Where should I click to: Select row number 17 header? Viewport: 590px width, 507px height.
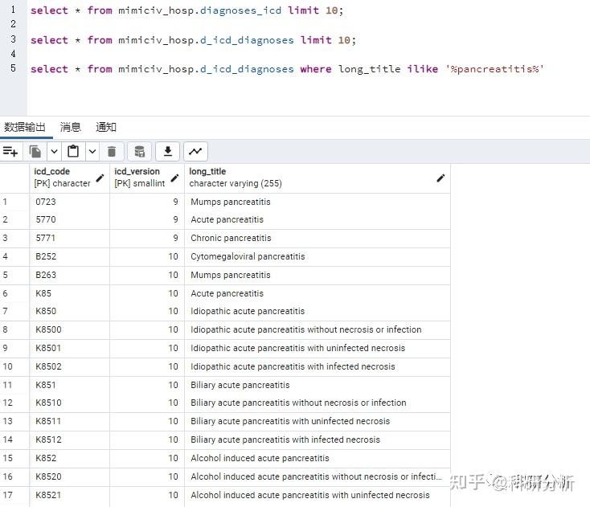tap(14, 495)
